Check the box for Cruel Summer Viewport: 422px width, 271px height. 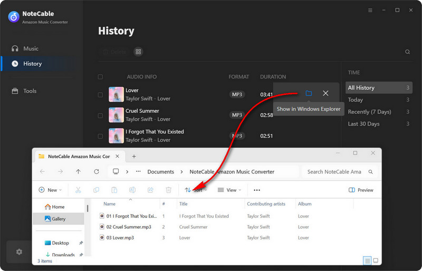pyautogui.click(x=100, y=115)
